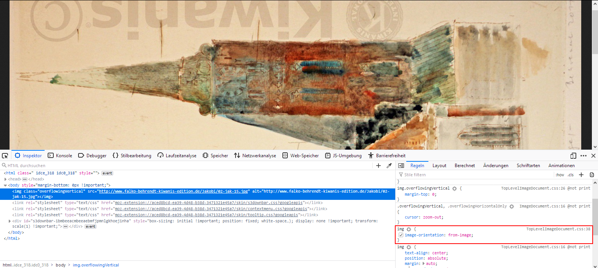Close the developer tools
Viewport: 598px width, 268px height.
coord(593,156)
